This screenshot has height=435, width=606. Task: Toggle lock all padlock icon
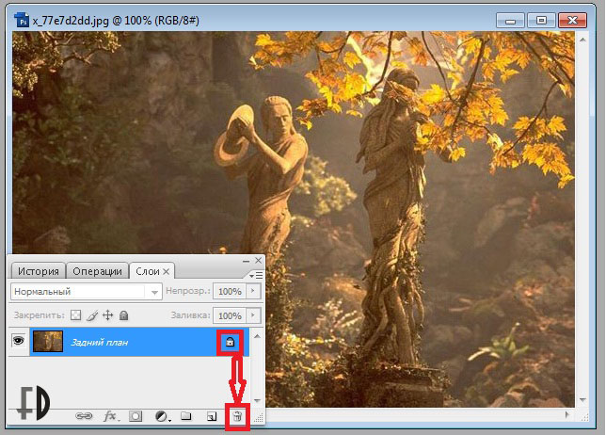[x=123, y=315]
